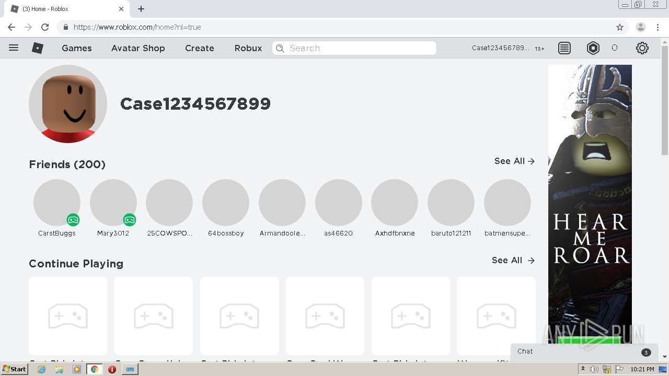
Task: Select the Home - Roblox browser tab
Action: click(x=68, y=9)
